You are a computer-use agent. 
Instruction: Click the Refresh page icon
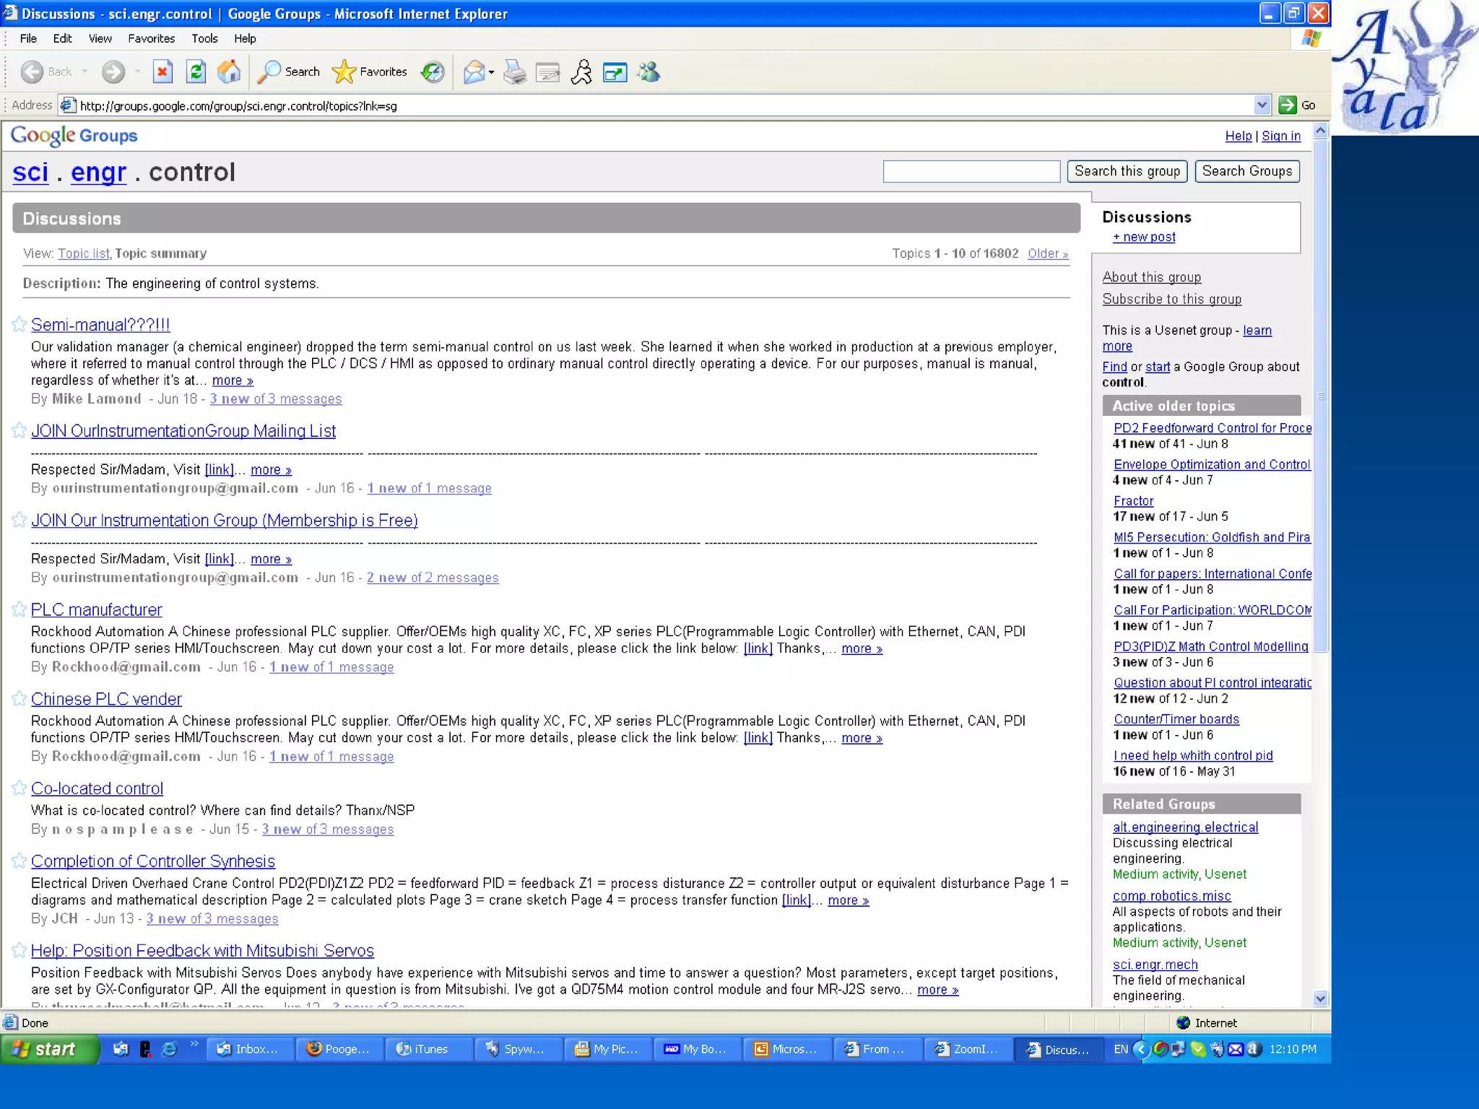click(x=196, y=71)
